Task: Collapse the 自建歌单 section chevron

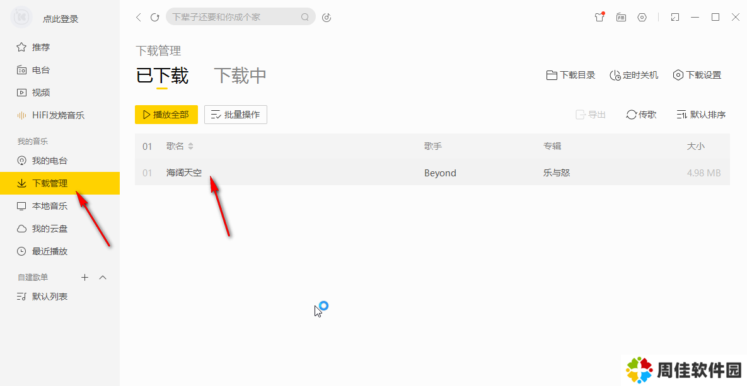Action: click(x=103, y=277)
